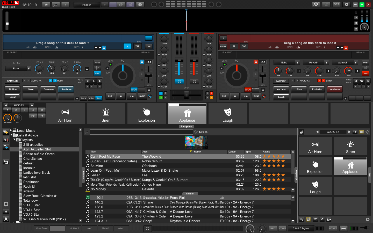Click grid view icon in sideview header
This screenshot has height=233, width=373.
(362, 132)
